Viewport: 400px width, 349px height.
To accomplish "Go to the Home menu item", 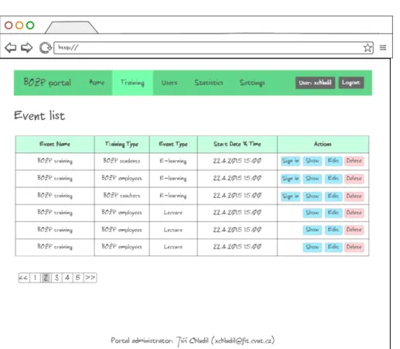I will click(x=97, y=83).
